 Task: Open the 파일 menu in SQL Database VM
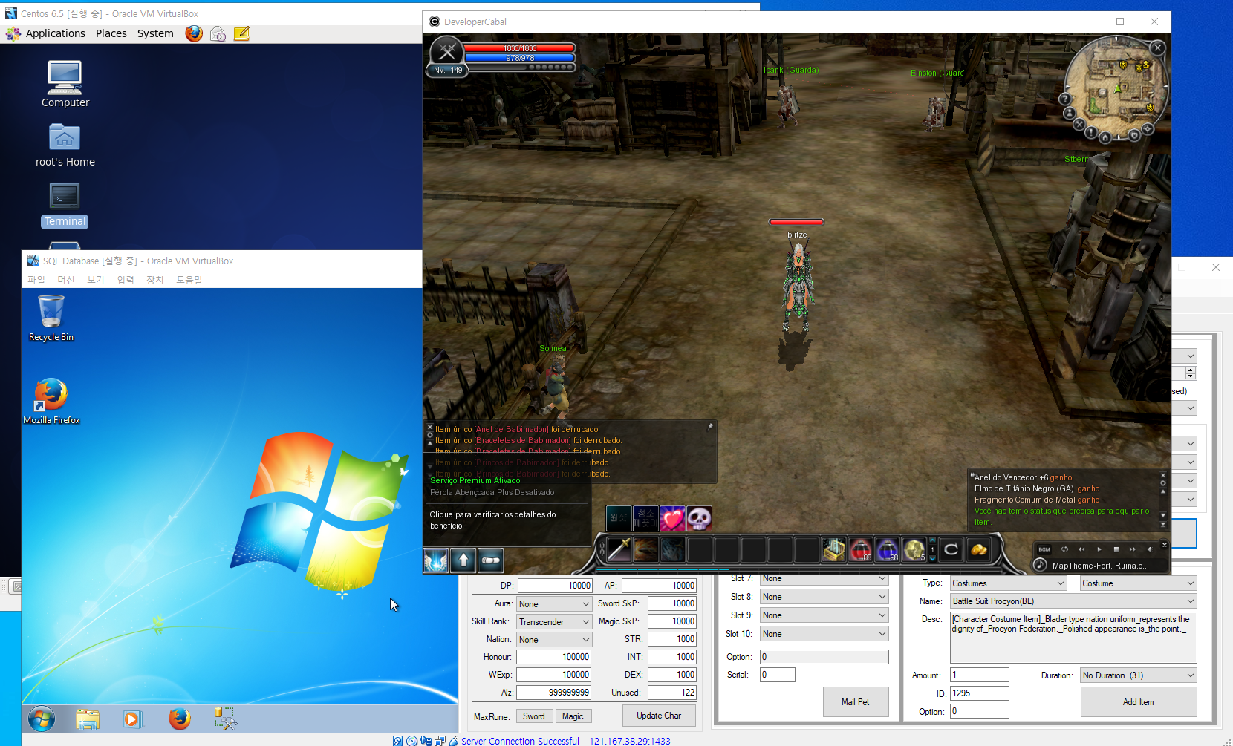pos(36,280)
